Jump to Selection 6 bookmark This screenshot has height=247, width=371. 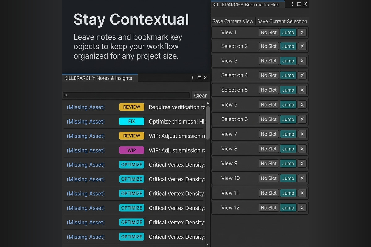288,119
